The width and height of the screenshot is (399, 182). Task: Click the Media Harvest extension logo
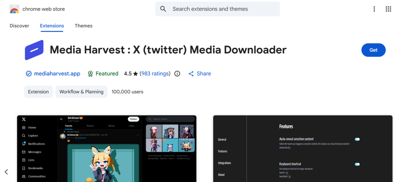click(x=34, y=50)
